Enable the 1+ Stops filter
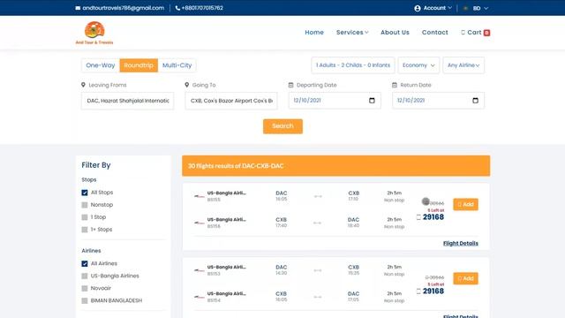The height and width of the screenshot is (318, 565). 85,230
